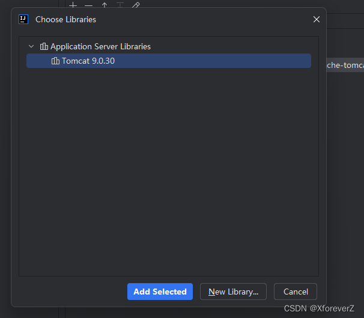Click the plus add icon behind dialog
Screen dimensions: 364x318
73,5
